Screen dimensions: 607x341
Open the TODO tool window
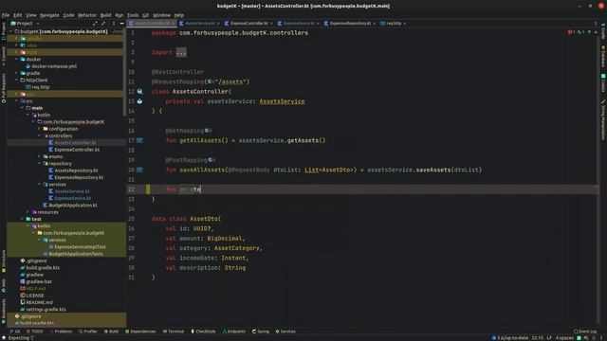click(x=35, y=332)
